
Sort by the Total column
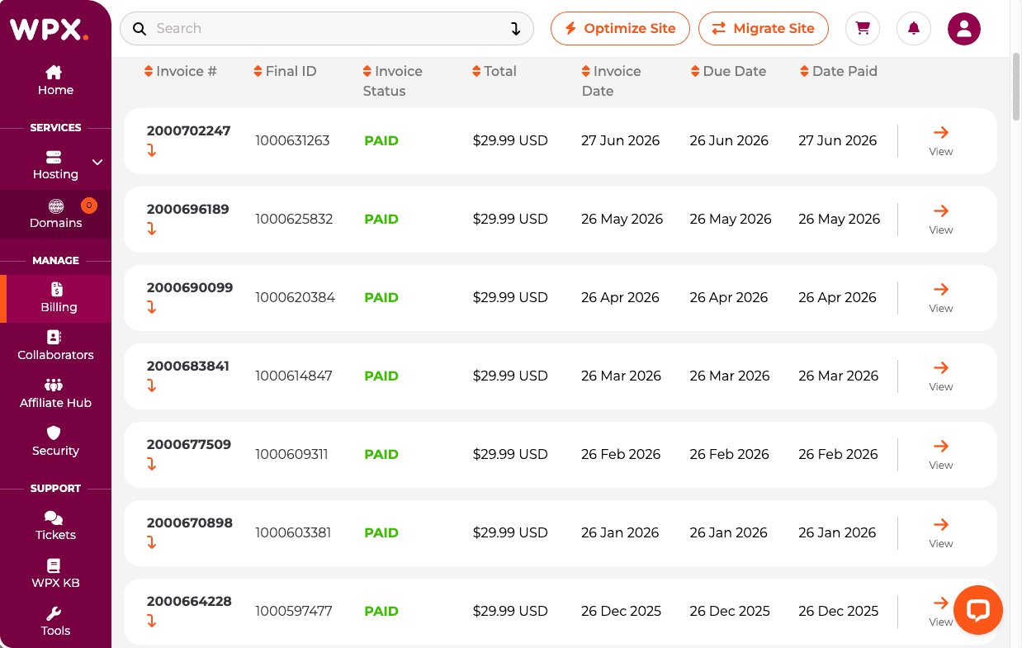pos(494,71)
